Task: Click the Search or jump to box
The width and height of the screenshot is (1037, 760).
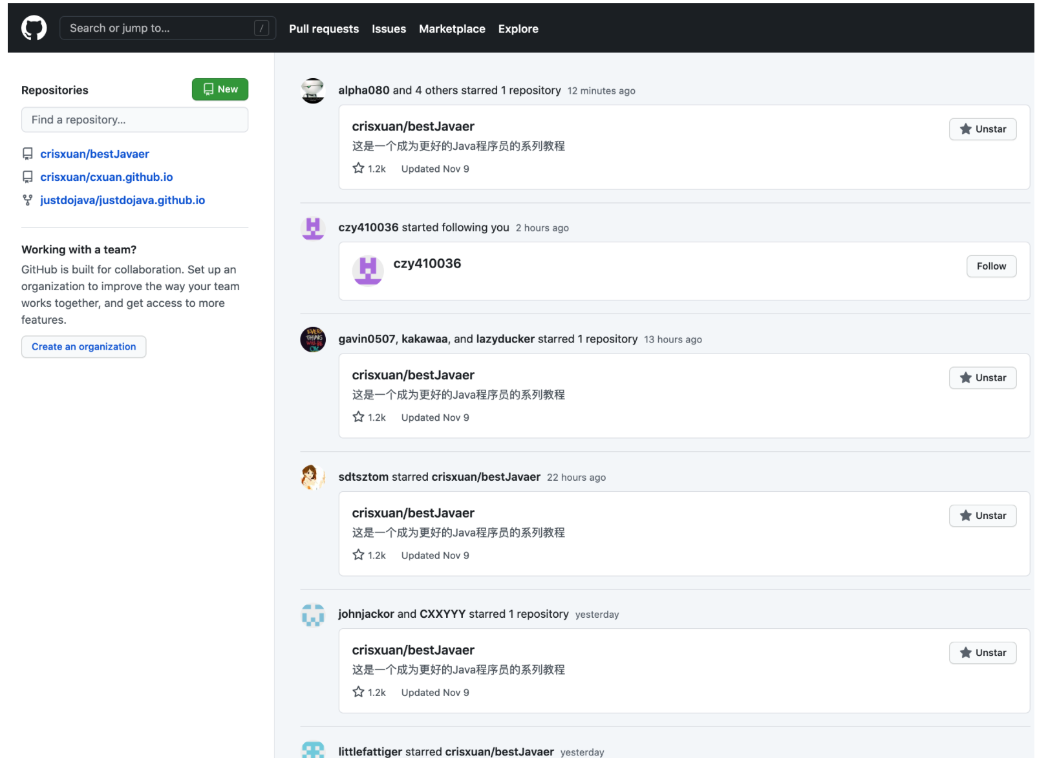Action: pos(167,28)
